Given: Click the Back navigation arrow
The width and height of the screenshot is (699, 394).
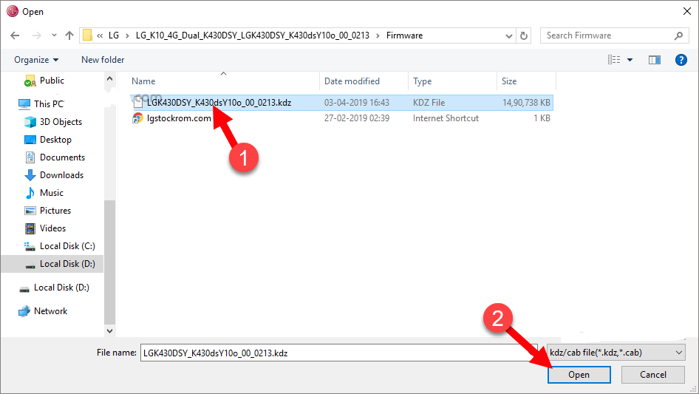Looking at the screenshot, I should tap(15, 35).
